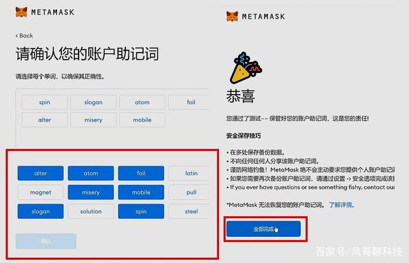Click the MetaMask fox logo on the congratulations page

[x=232, y=17]
